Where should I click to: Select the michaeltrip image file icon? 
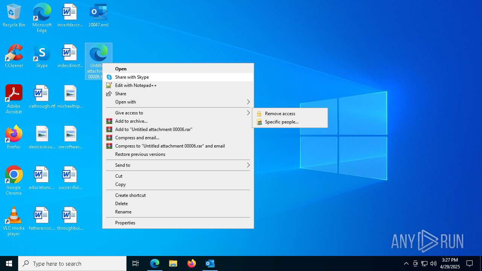coord(70,97)
